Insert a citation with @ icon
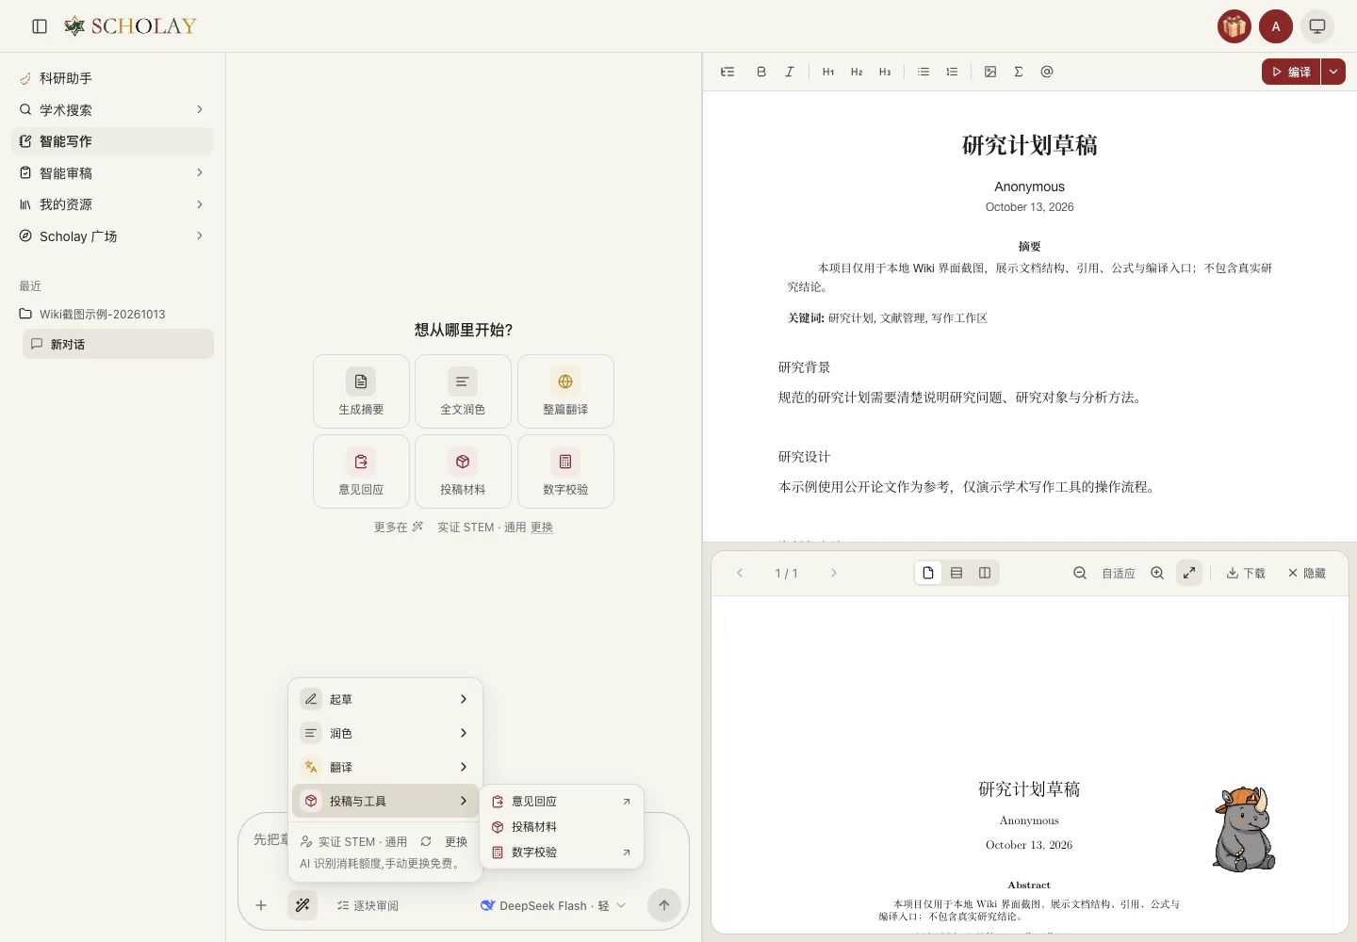Viewport: 1357px width, 942px height. click(1047, 72)
